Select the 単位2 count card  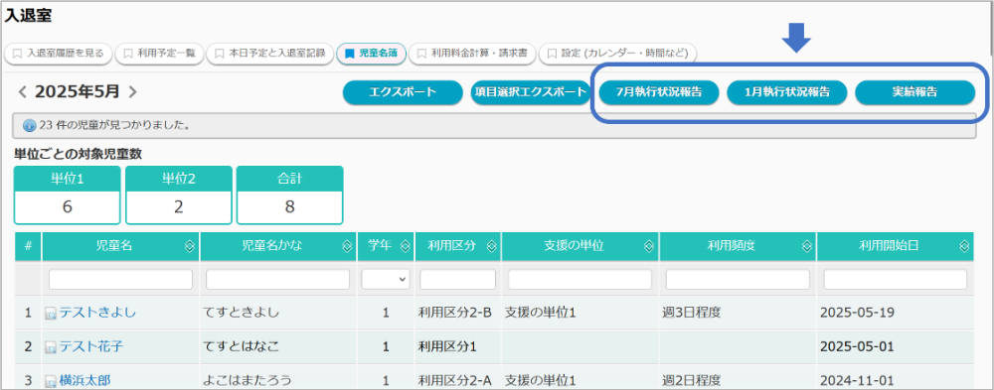point(178,195)
